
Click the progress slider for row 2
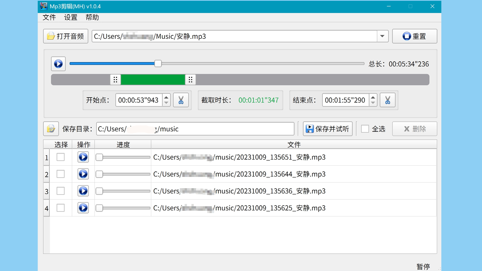[x=123, y=174]
